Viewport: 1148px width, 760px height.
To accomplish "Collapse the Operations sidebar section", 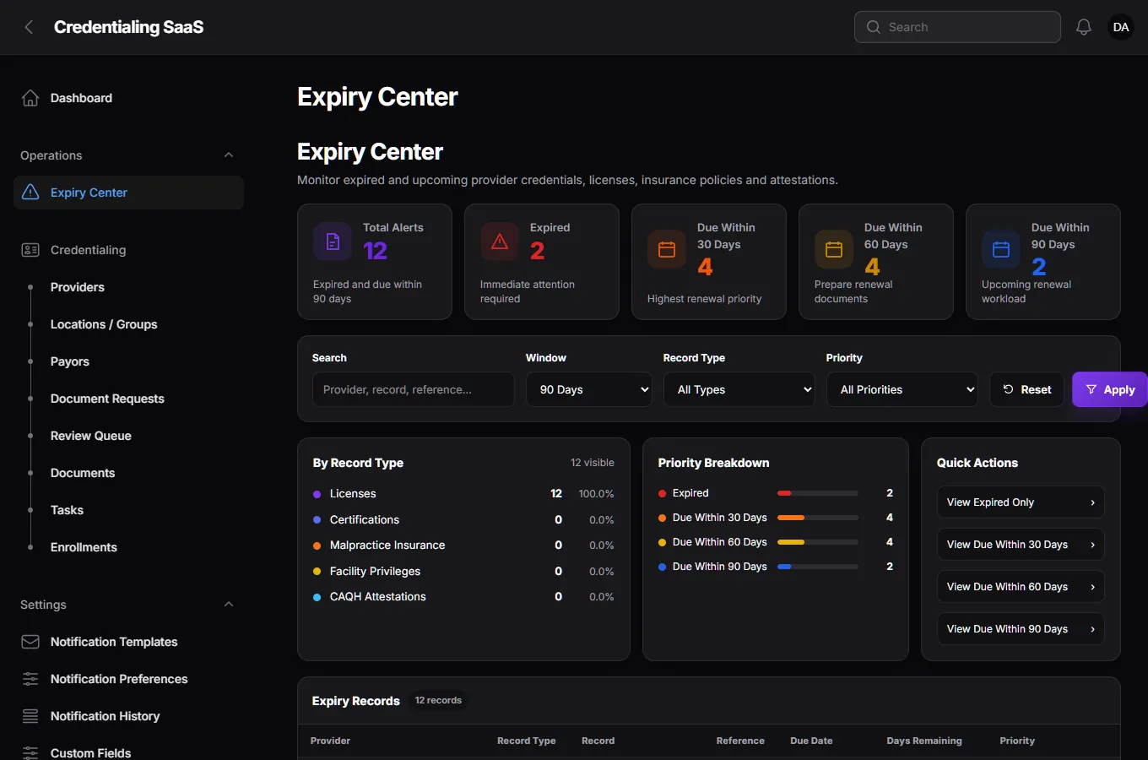I will 229,155.
